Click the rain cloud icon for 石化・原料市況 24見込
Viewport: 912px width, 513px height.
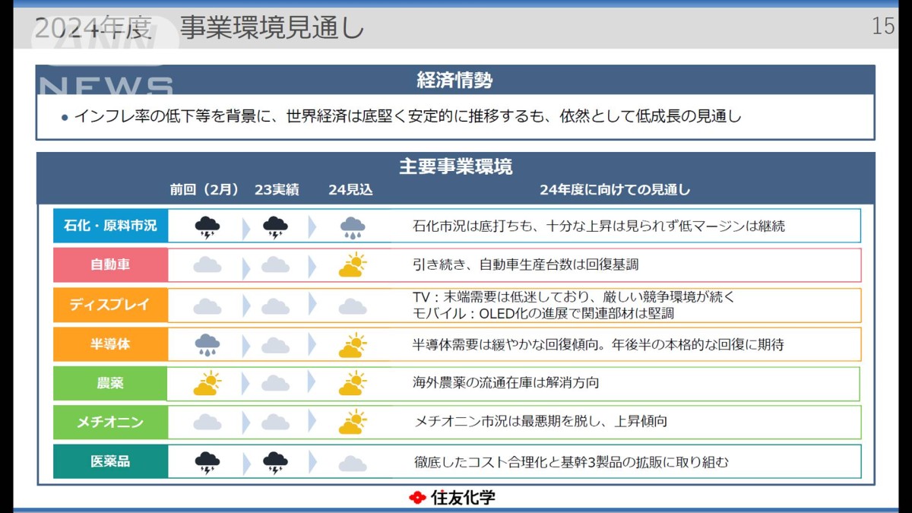[x=353, y=227]
